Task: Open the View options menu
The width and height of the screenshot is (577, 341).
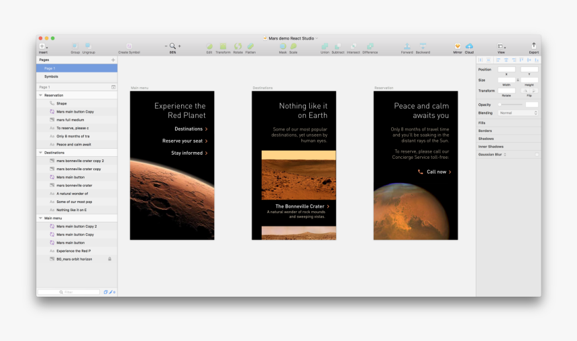Action: (501, 46)
